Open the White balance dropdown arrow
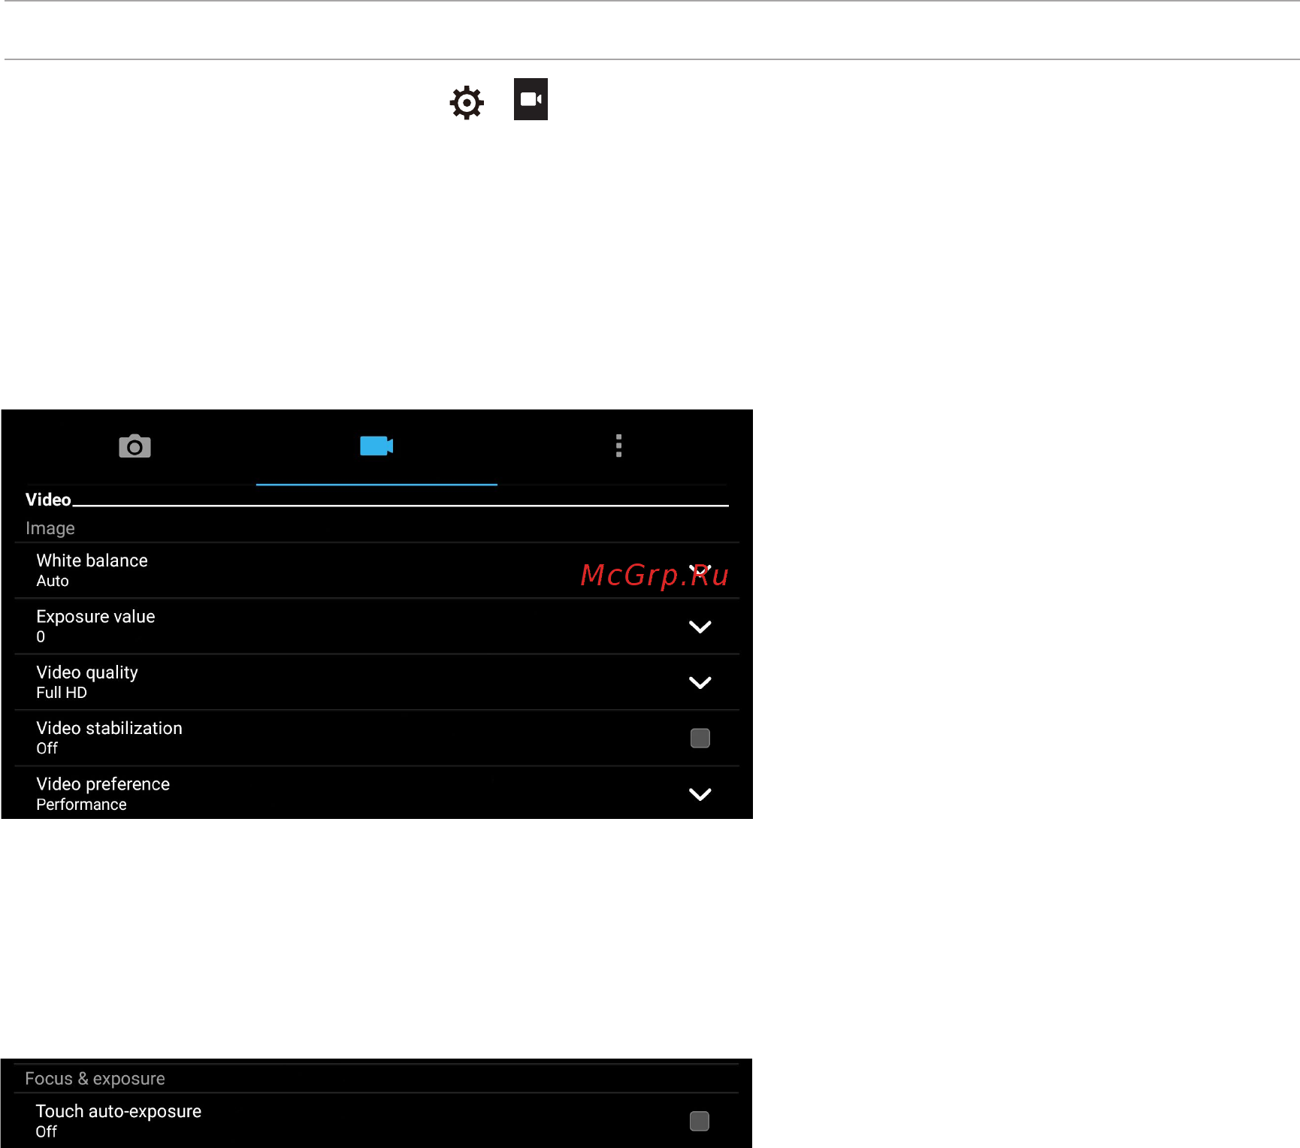The height and width of the screenshot is (1148, 1300). click(700, 570)
